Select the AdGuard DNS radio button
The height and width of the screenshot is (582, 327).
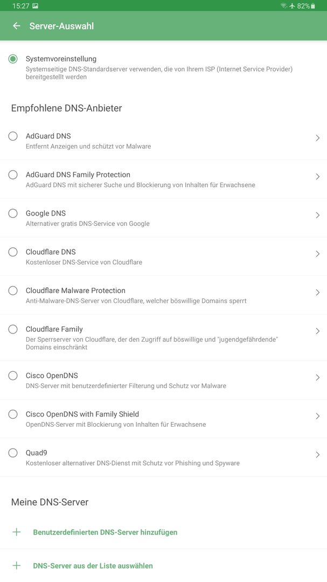click(13, 136)
